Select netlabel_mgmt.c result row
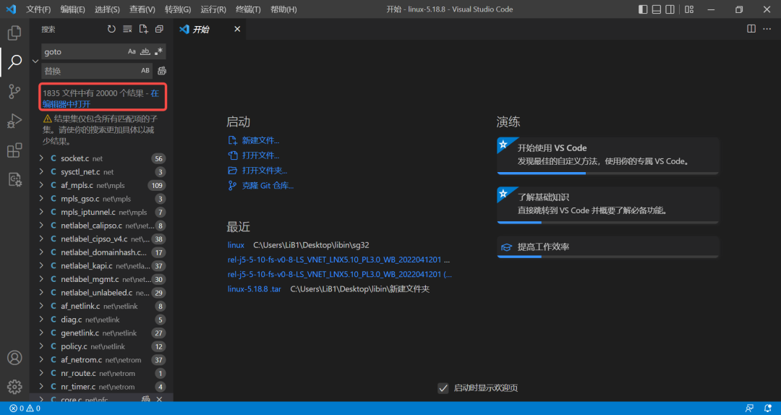 pos(102,279)
